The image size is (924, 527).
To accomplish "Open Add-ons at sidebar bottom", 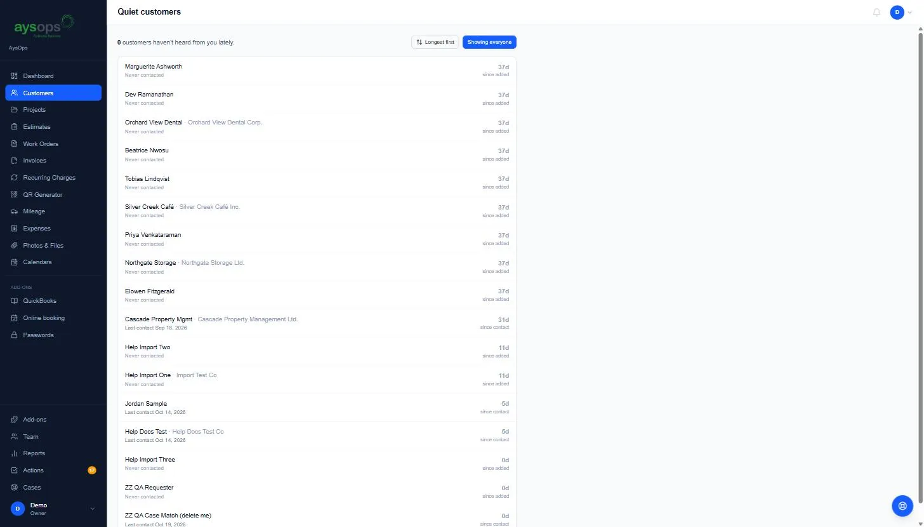I will [53, 420].
